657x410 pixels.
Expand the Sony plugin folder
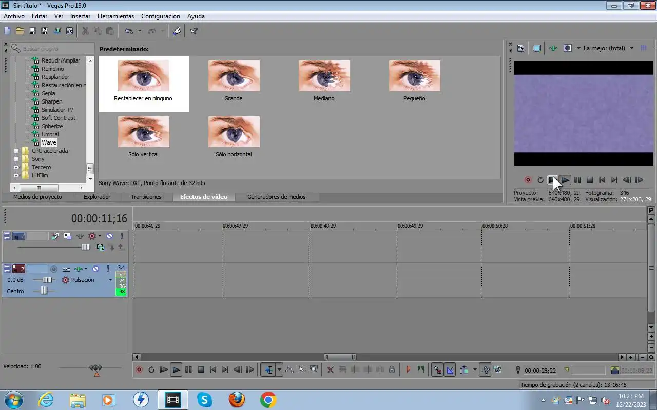[x=16, y=159]
